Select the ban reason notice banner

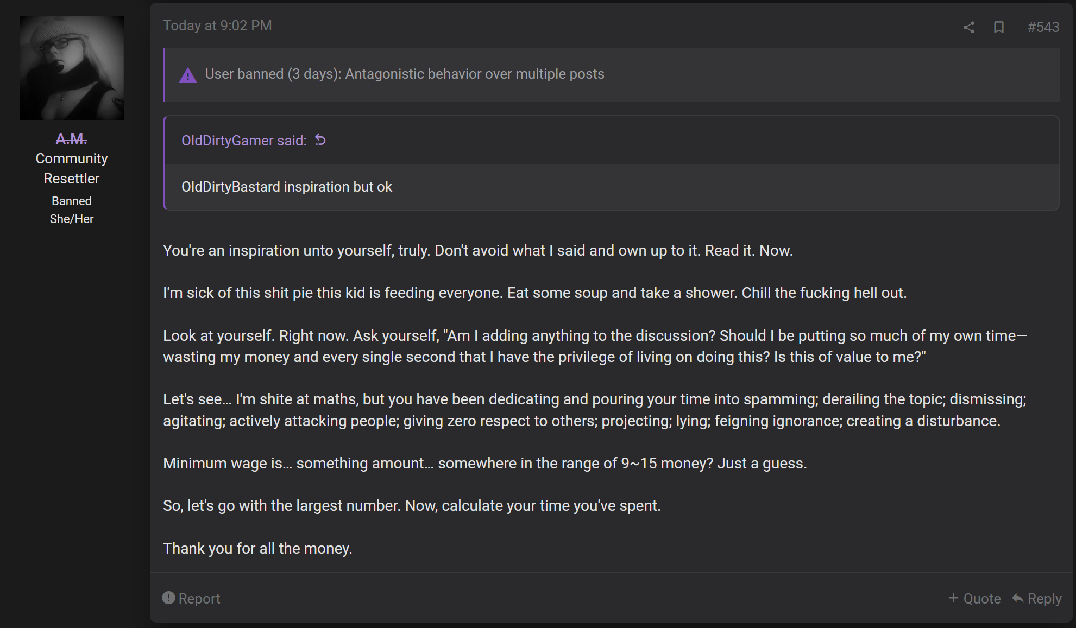click(404, 74)
